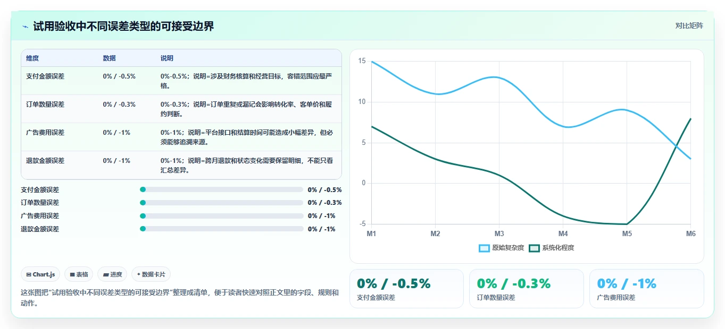Click the 数据 column header
The height and width of the screenshot is (329, 725).
pyautogui.click(x=110, y=58)
